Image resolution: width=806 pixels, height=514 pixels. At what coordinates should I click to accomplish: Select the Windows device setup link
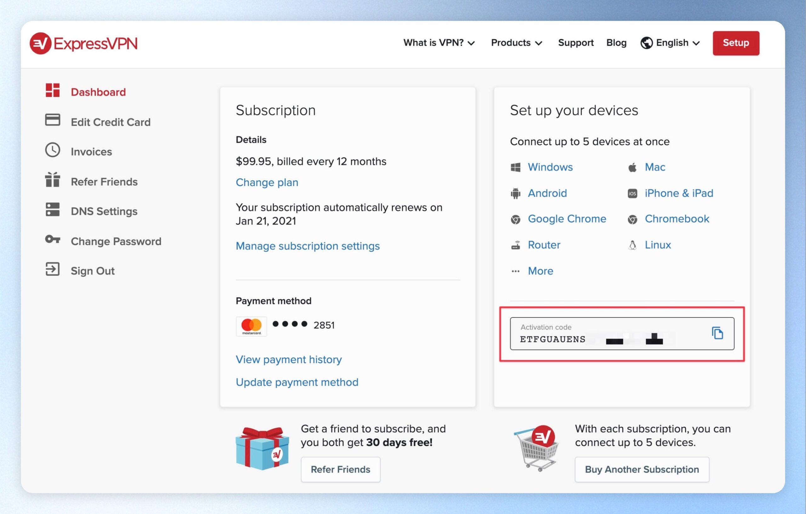550,167
